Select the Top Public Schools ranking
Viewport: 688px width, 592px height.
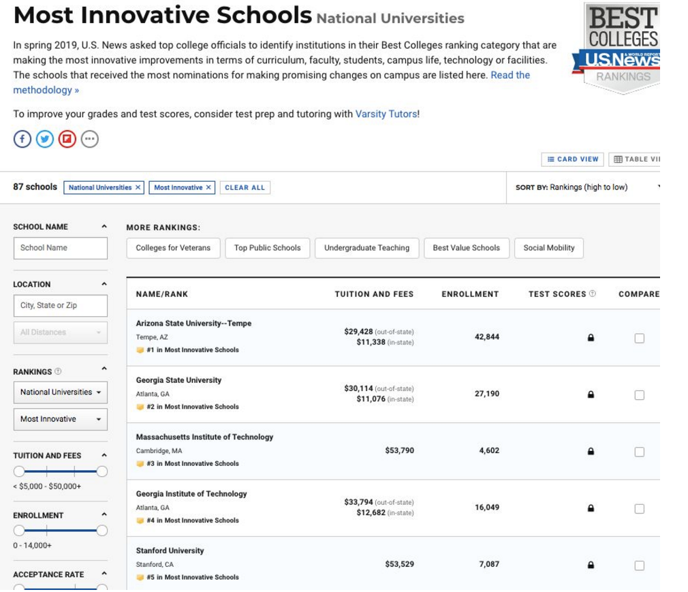(x=267, y=248)
